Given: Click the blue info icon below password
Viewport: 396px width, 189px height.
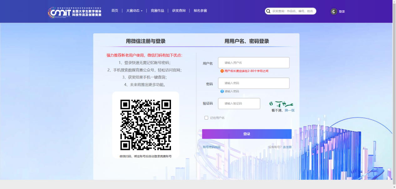Looking at the screenshot, I should coord(222,91).
